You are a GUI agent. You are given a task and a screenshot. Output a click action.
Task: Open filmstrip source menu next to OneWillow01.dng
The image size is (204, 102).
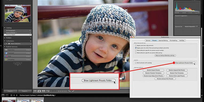click(x=55, y=95)
